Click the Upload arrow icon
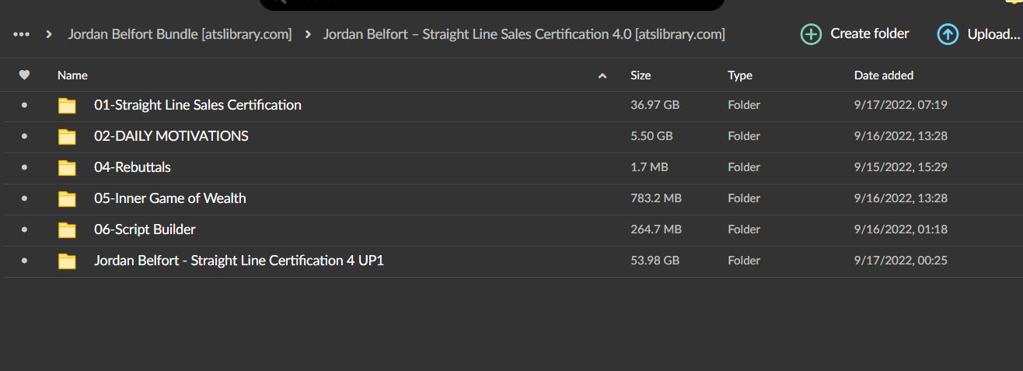The width and height of the screenshot is (1023, 371). (x=948, y=34)
